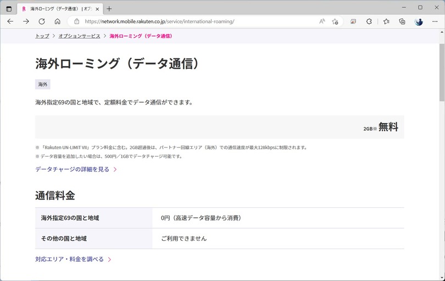Close the browser window
The width and height of the screenshot is (445, 281).
tap(437, 7)
